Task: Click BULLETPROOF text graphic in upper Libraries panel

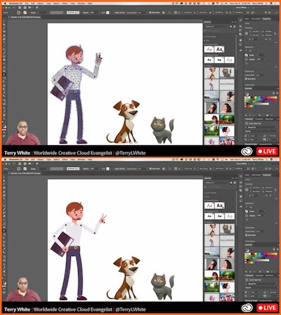Action: (x=227, y=85)
